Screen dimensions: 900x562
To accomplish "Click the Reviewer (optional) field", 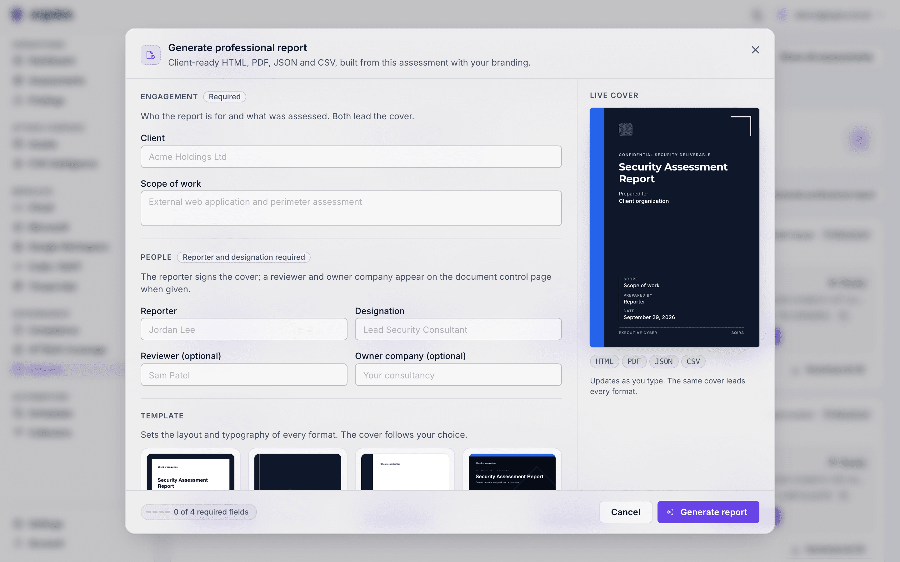I will 244,375.
